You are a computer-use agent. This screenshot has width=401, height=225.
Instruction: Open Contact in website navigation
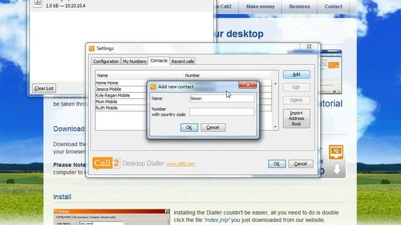point(333,7)
